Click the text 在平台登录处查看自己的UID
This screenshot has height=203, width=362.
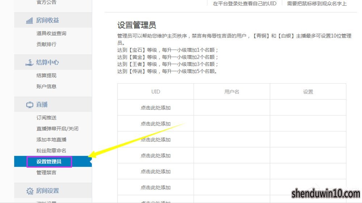(245, 4)
